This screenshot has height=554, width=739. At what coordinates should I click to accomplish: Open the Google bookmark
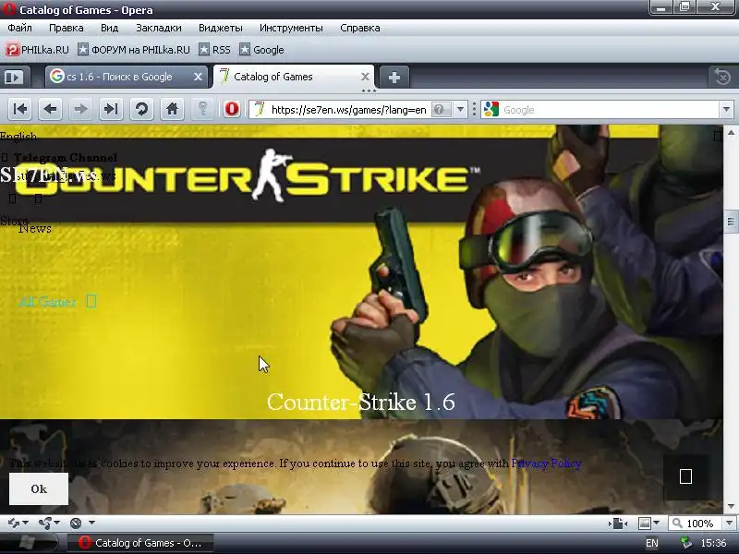261,50
